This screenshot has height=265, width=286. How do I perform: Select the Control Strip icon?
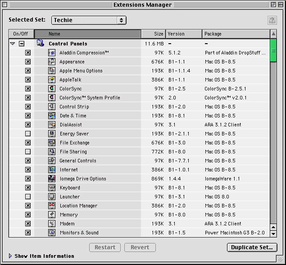point(52,107)
